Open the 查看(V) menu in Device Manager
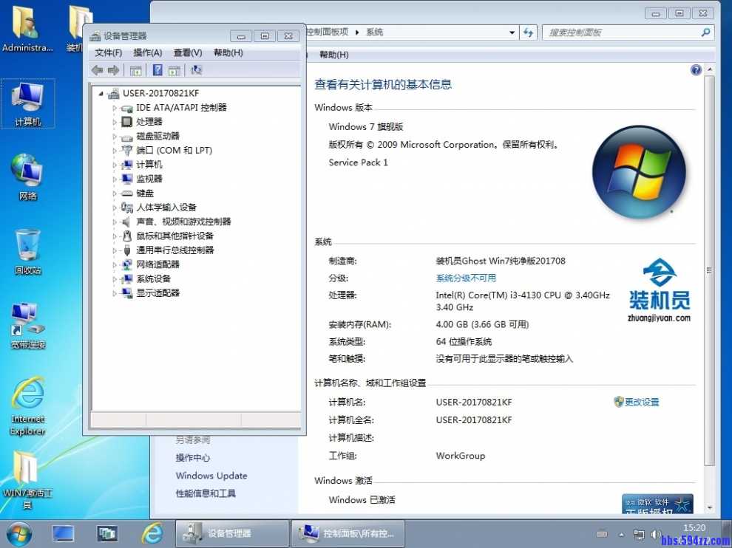This screenshot has width=732, height=548. [187, 52]
